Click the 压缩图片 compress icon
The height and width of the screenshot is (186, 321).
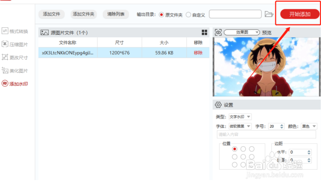pos(5,44)
